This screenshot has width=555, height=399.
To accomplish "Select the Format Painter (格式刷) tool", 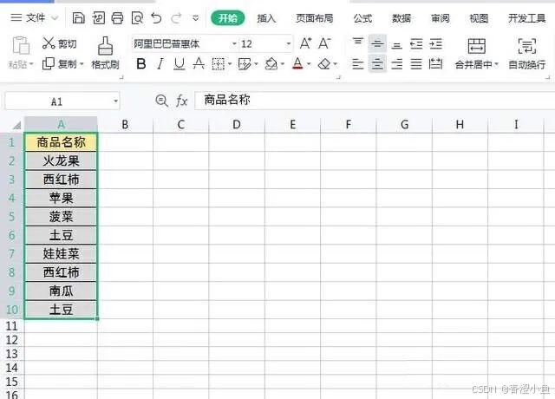I will point(105,53).
